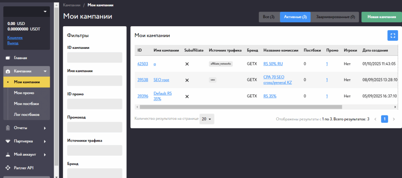Go to previous results page arrow
This screenshot has height=178, width=402.
[x=375, y=119]
